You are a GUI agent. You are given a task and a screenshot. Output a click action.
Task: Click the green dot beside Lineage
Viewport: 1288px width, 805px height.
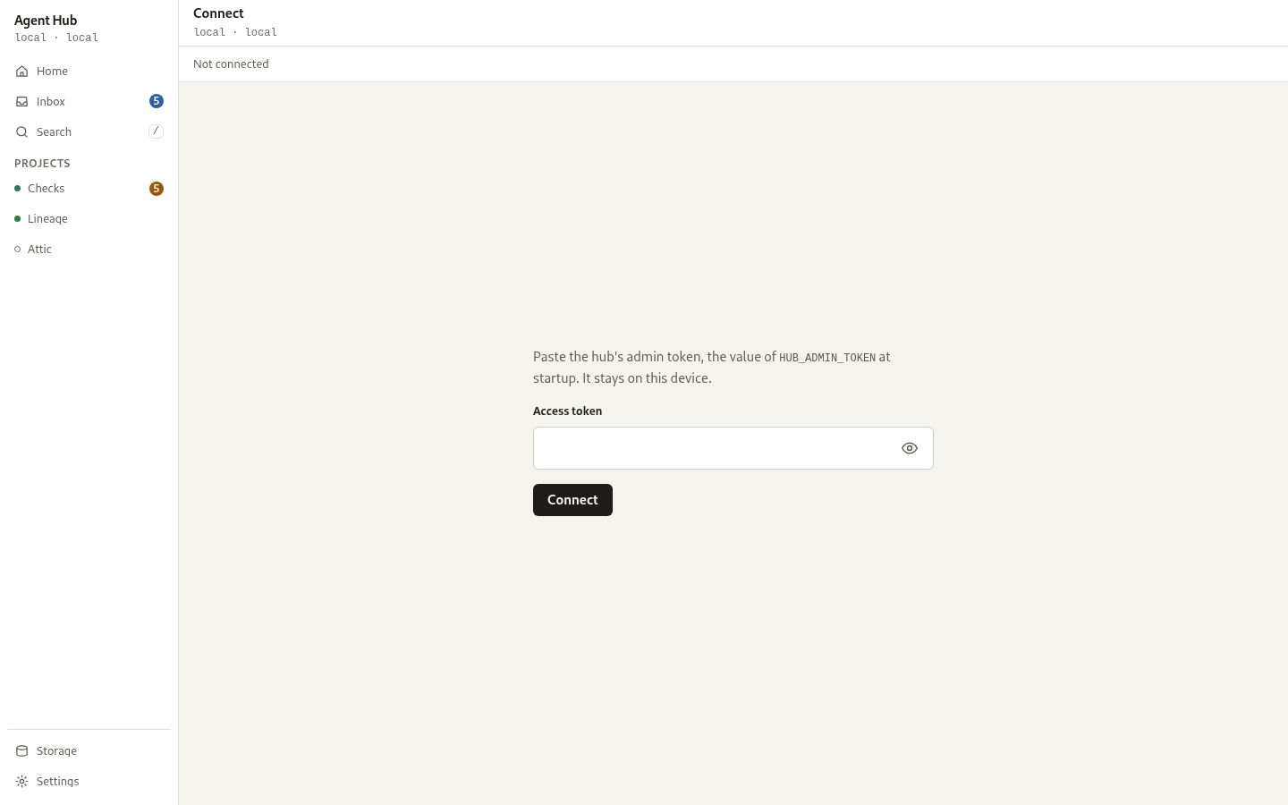pyautogui.click(x=17, y=219)
